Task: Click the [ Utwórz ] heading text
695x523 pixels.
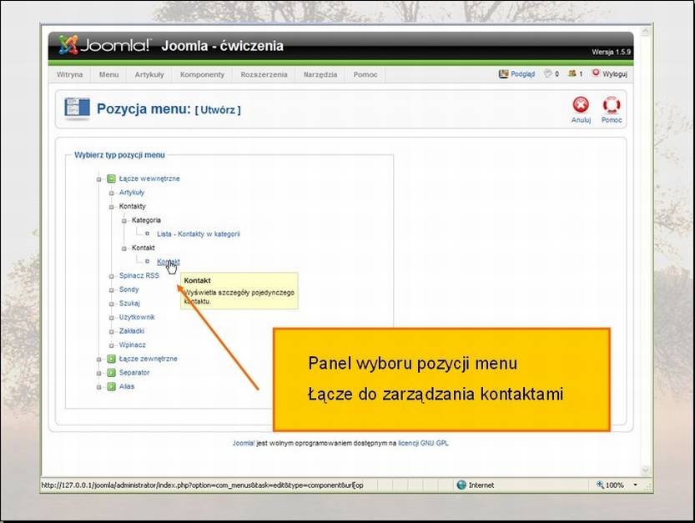Action: pos(218,110)
